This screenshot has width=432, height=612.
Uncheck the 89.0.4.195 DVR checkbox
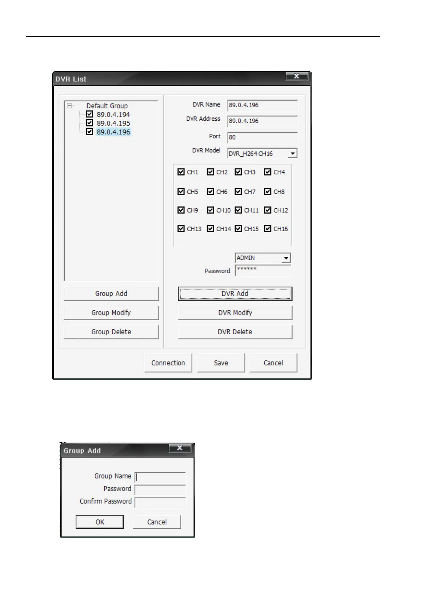coord(89,123)
